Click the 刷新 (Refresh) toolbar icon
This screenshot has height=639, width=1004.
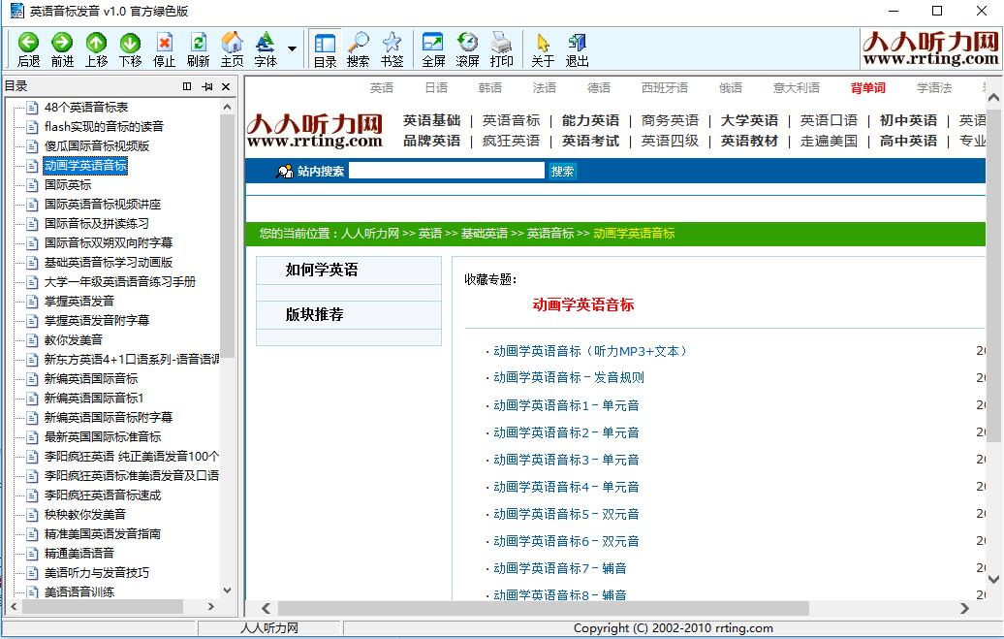(198, 49)
